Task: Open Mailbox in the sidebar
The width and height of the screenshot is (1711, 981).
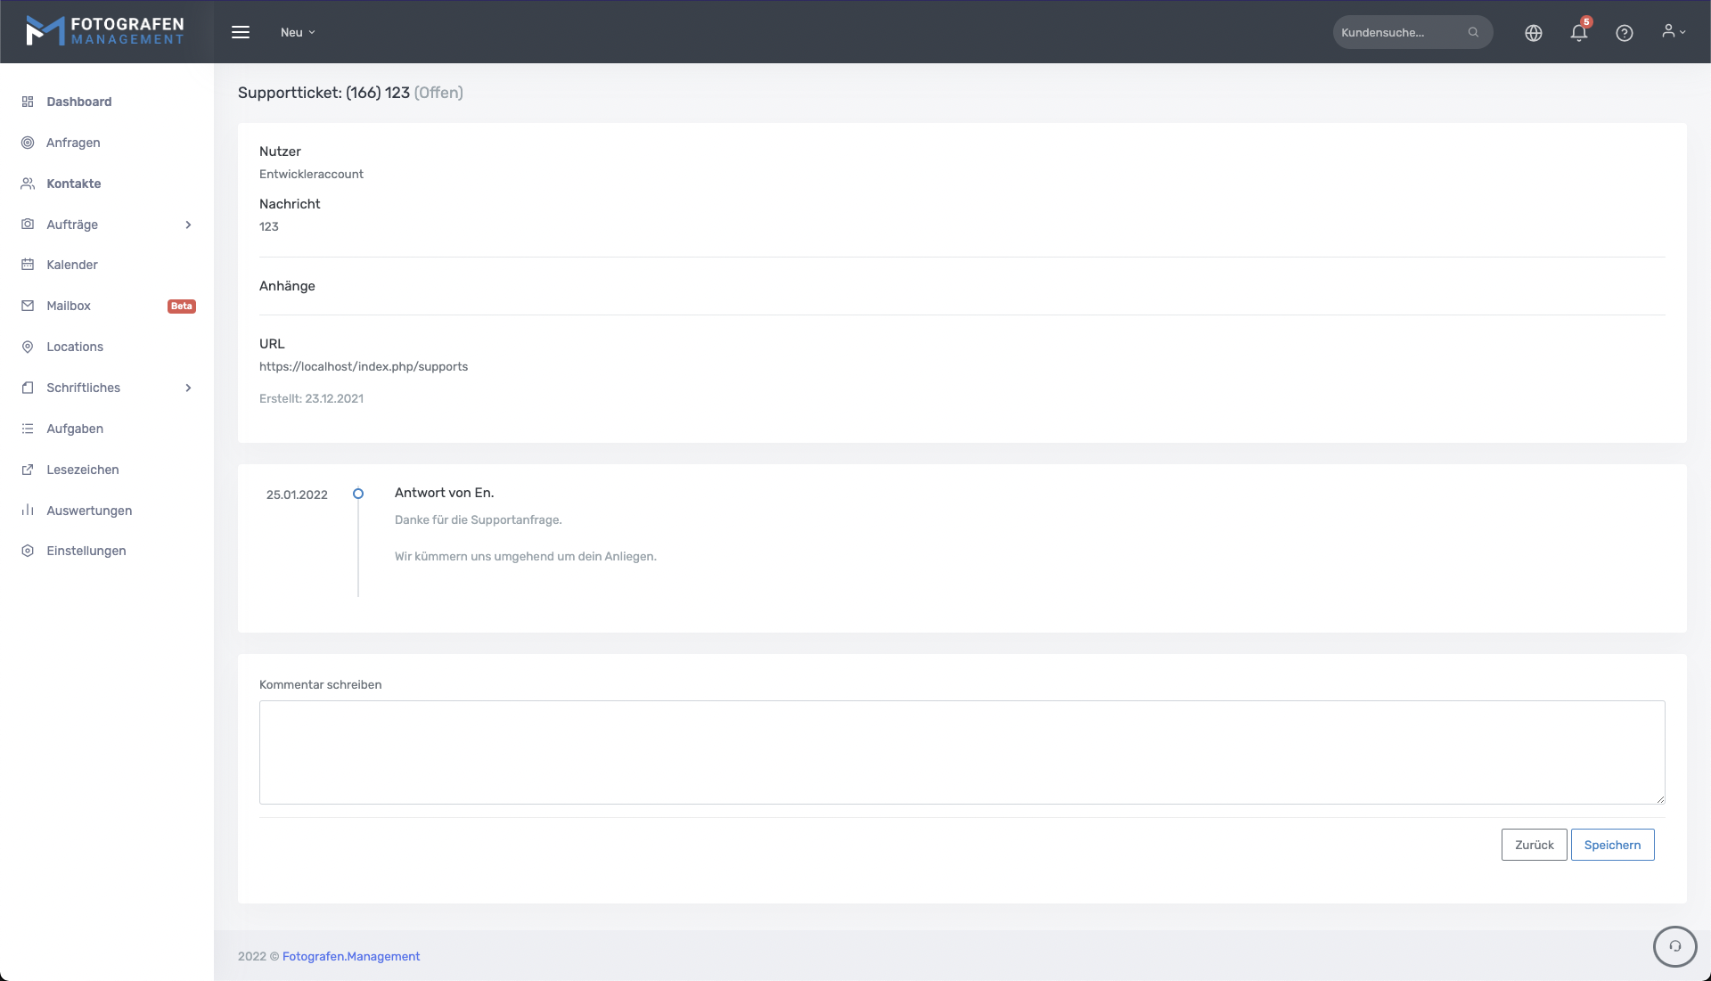Action: click(69, 306)
